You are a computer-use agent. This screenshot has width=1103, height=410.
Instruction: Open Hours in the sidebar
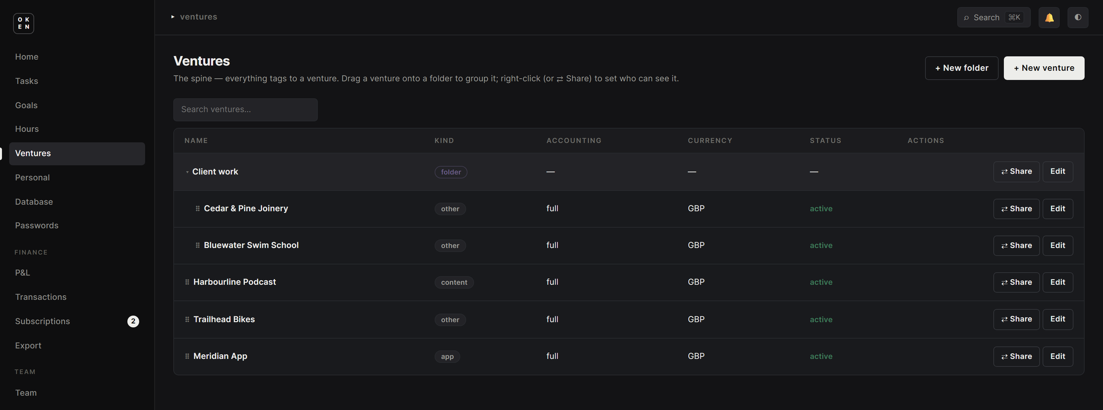coord(77,129)
